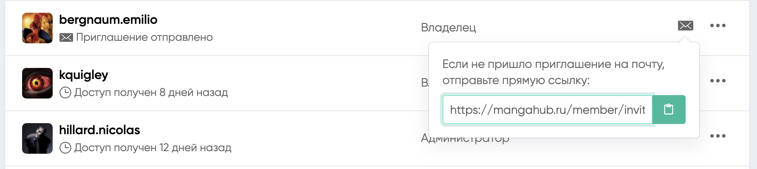Open the three-dots menu for hillard.nicolas
The height and width of the screenshot is (169, 757).
tap(718, 136)
